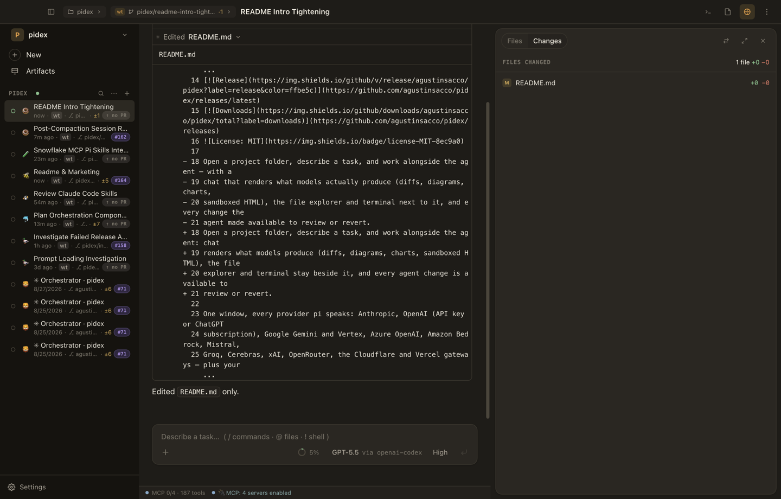Close the Changes panel
The width and height of the screenshot is (781, 499).
point(763,41)
